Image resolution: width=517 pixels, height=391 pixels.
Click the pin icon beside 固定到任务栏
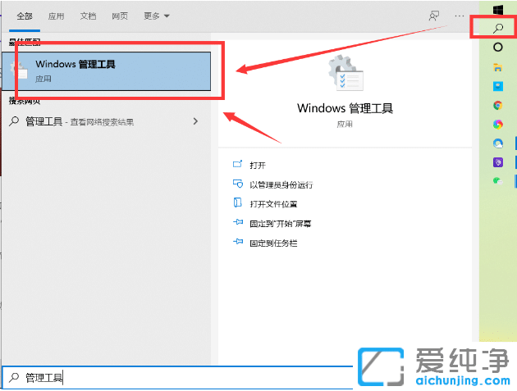pyautogui.click(x=238, y=242)
